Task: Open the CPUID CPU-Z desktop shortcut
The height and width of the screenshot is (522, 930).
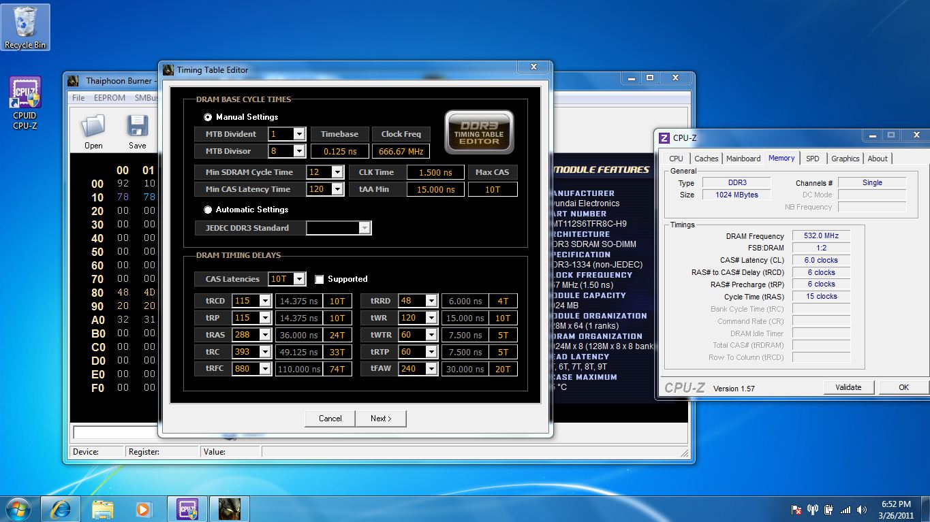Action: (25, 103)
